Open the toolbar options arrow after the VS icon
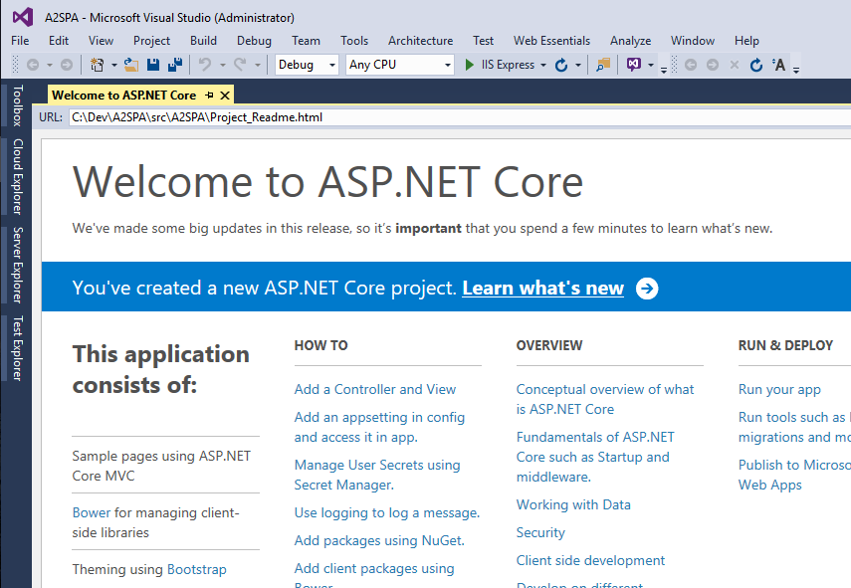851x588 pixels. coord(664,70)
